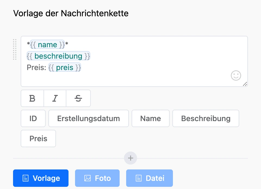Click inside the message template text area
The width and height of the screenshot is (261, 189).
(x=134, y=61)
